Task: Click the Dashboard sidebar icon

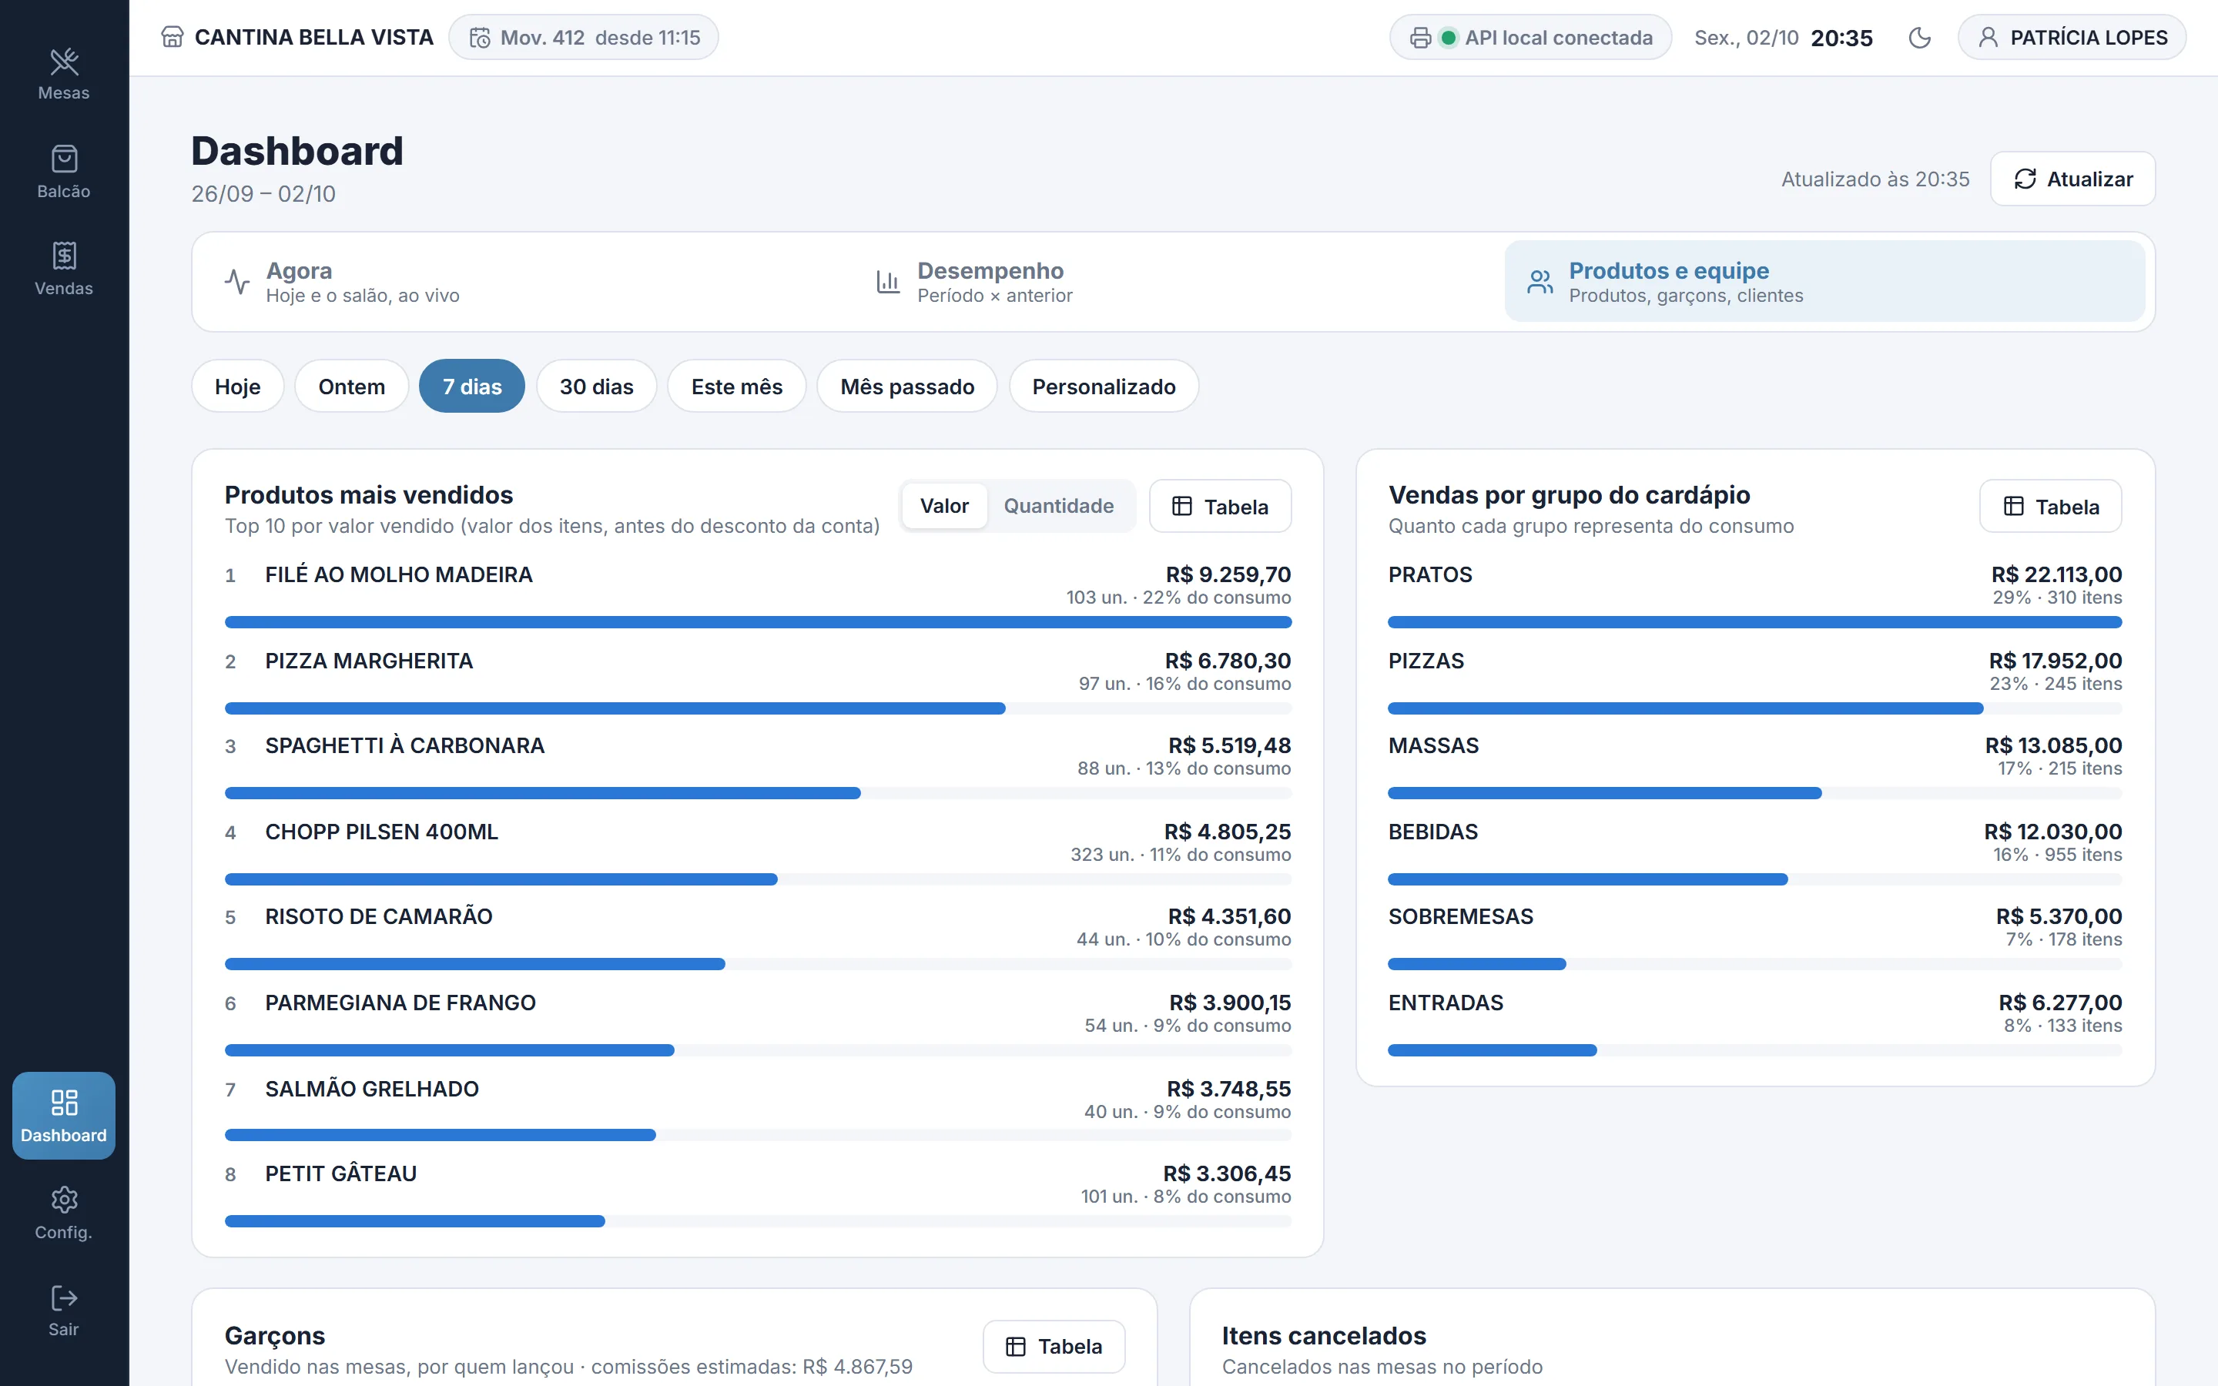Action: (x=64, y=1102)
